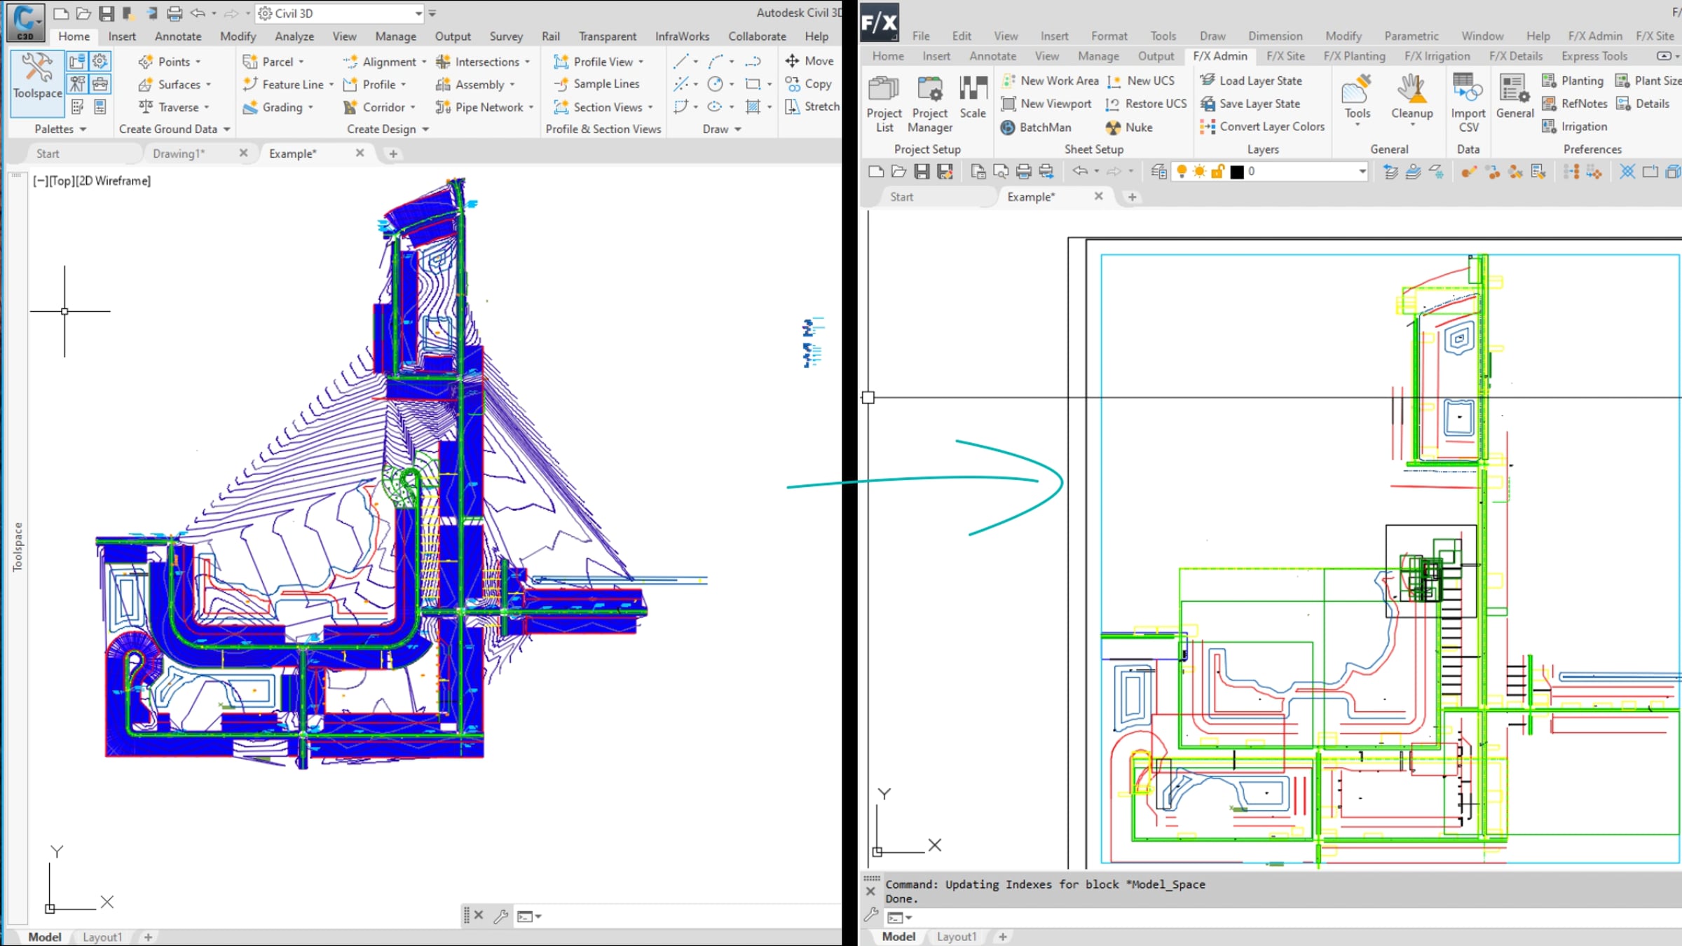Select the Move tool

(809, 61)
